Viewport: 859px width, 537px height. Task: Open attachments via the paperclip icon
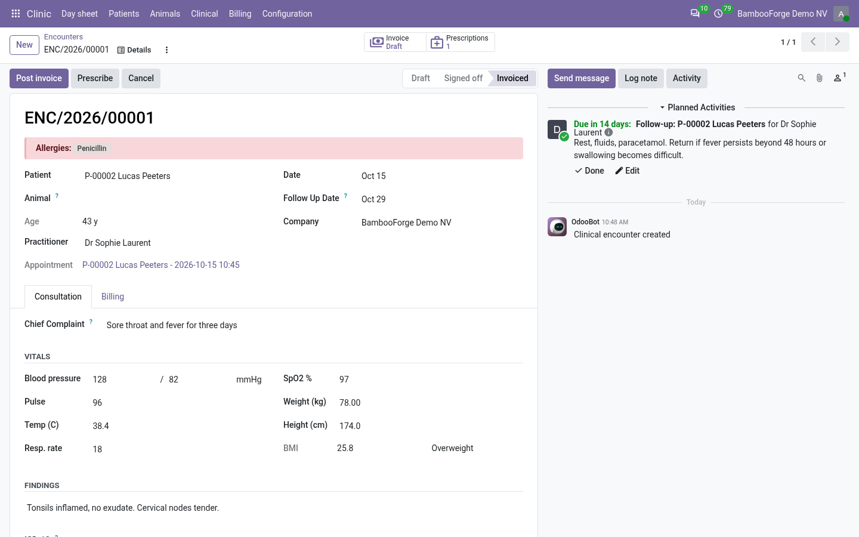(820, 78)
